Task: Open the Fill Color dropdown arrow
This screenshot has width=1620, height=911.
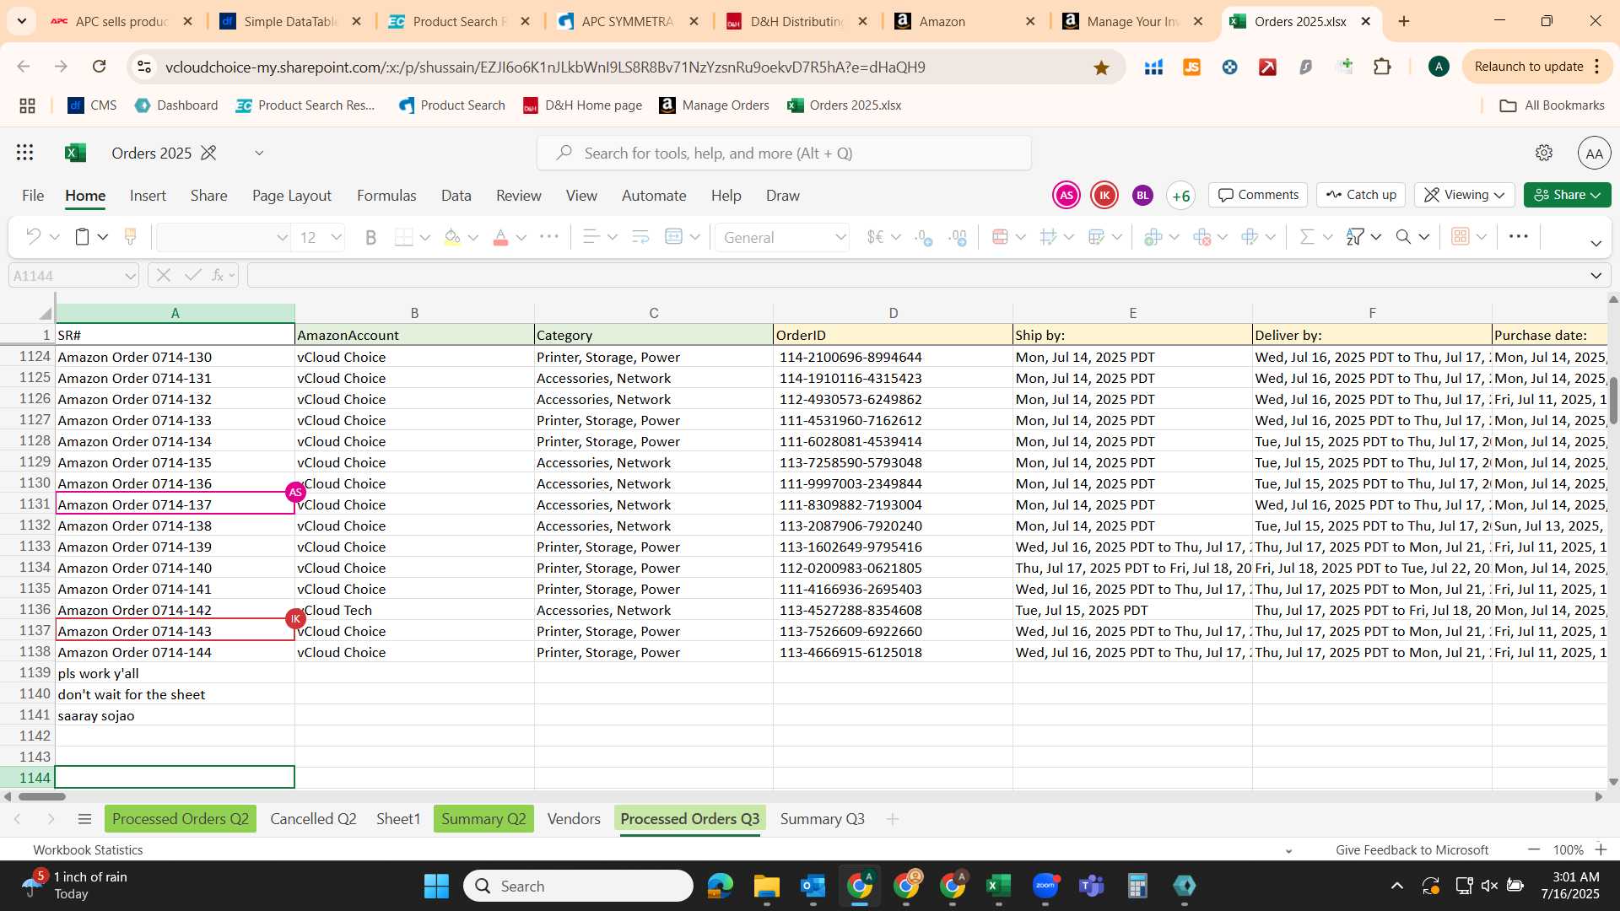Action: 472,237
